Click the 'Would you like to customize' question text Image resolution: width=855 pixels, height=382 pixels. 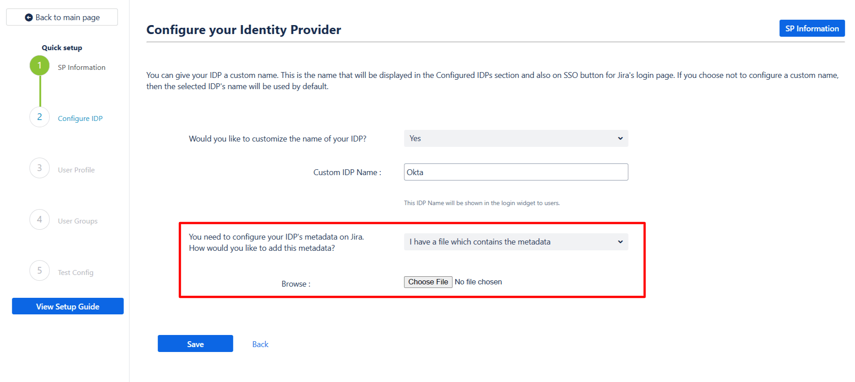[278, 139]
